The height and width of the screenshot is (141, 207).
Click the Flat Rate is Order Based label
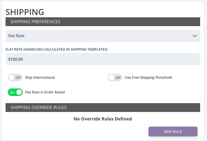45,92
